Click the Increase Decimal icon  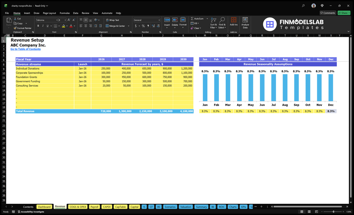coord(153,26)
